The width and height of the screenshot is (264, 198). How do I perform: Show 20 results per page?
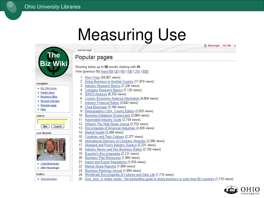coord(117,71)
